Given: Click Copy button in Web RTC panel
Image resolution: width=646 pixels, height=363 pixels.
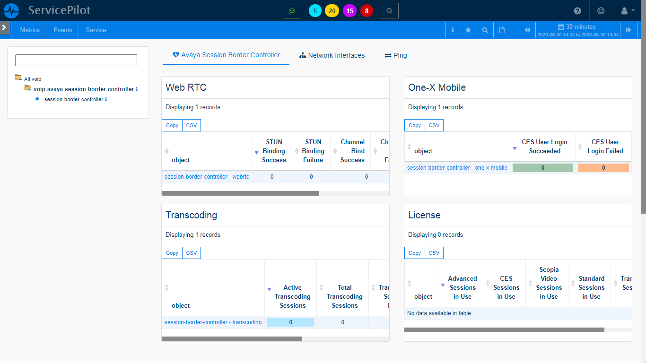Looking at the screenshot, I should 172,125.
